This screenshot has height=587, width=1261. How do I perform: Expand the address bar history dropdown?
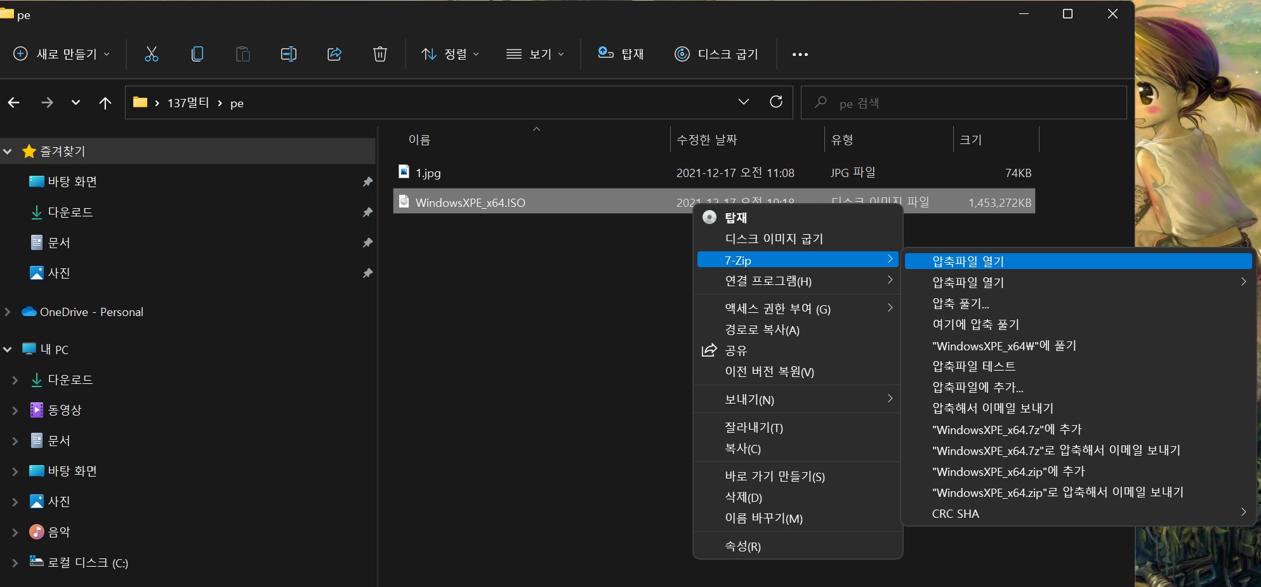click(x=744, y=102)
